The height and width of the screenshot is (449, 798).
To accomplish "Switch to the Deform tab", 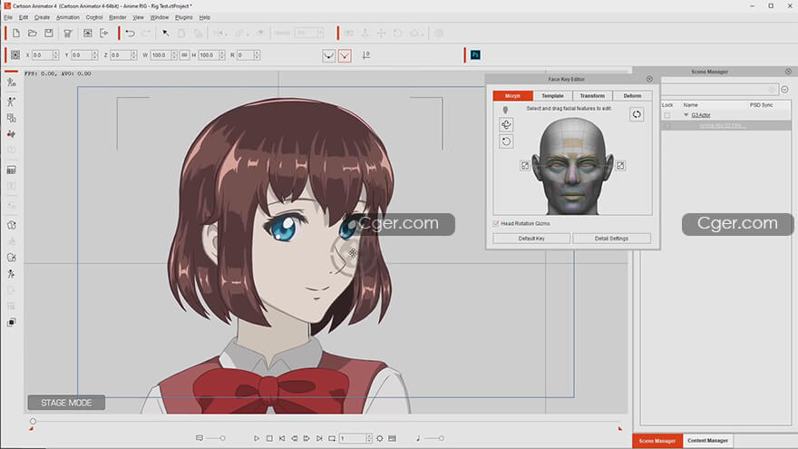I will point(632,96).
